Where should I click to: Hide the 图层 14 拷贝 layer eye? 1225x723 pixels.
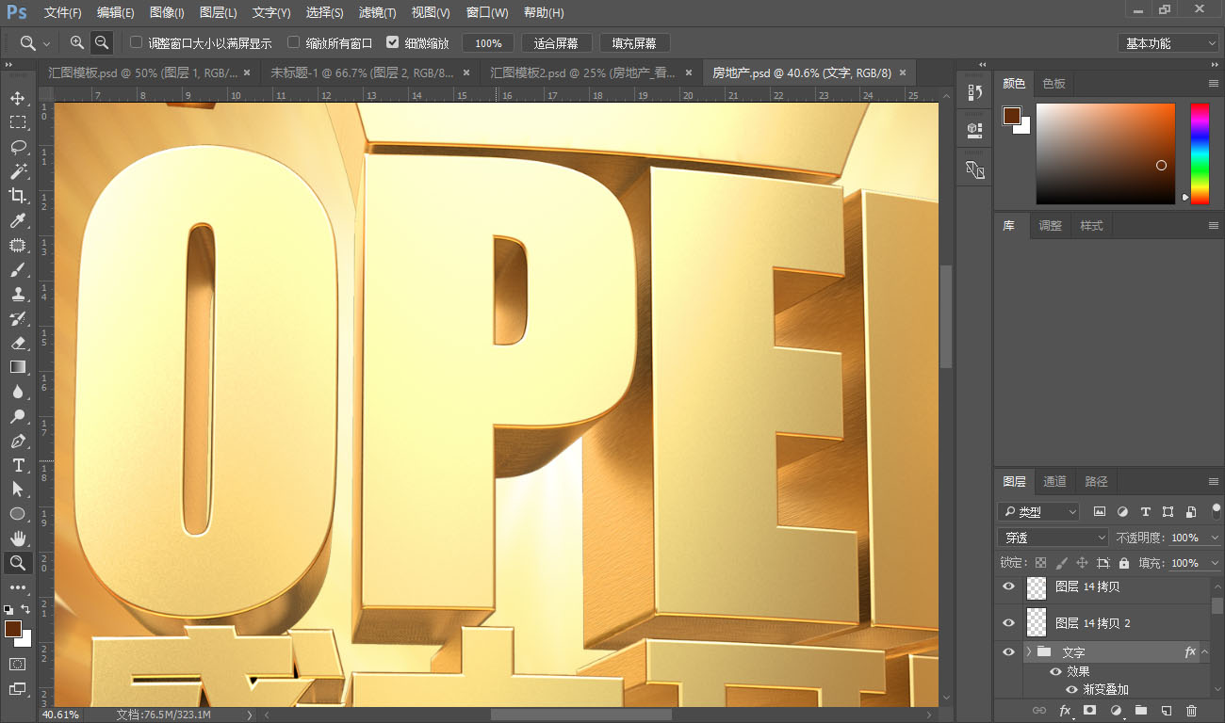1008,586
